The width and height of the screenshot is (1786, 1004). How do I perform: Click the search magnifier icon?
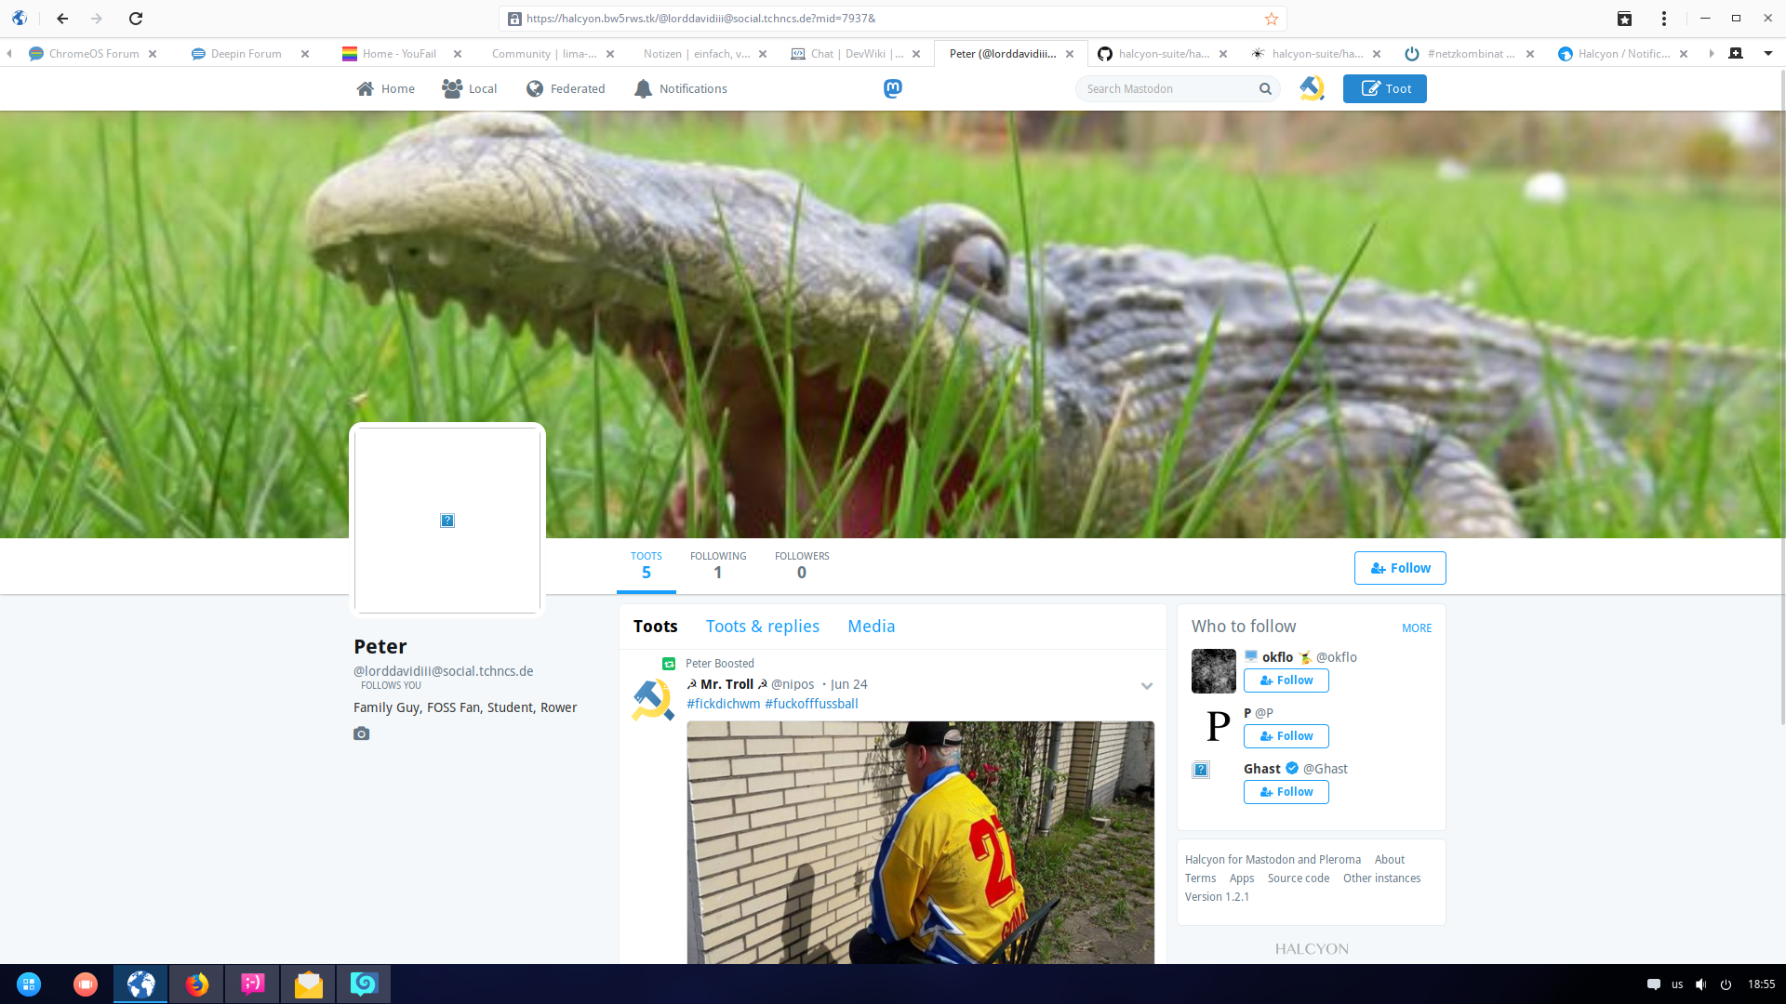tap(1265, 89)
